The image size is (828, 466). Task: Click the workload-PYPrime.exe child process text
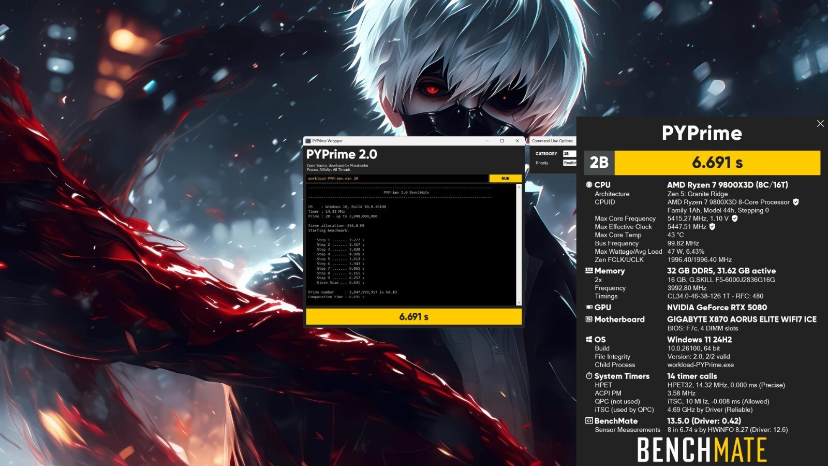701,365
